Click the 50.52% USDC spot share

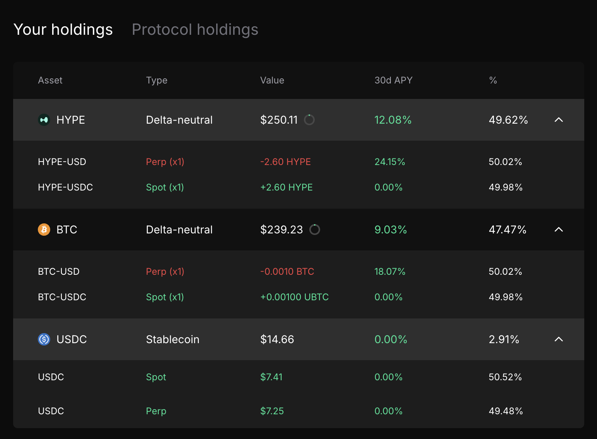pos(505,377)
